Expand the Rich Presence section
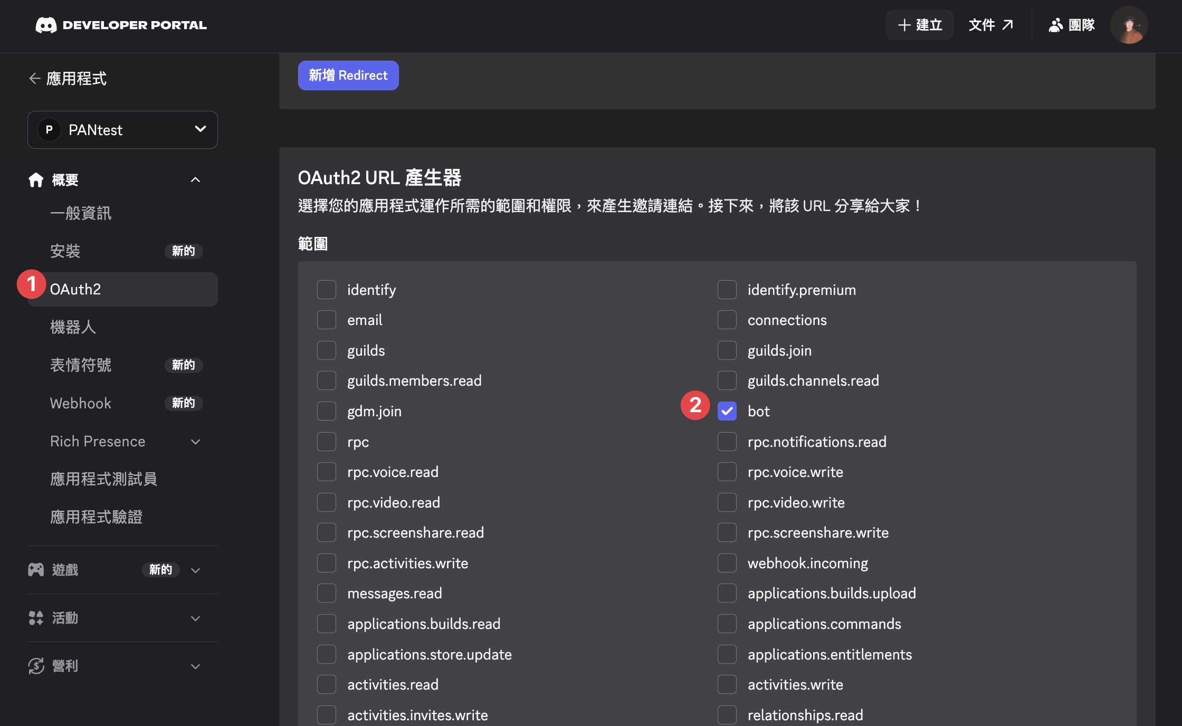Image resolution: width=1182 pixels, height=726 pixels. point(196,442)
